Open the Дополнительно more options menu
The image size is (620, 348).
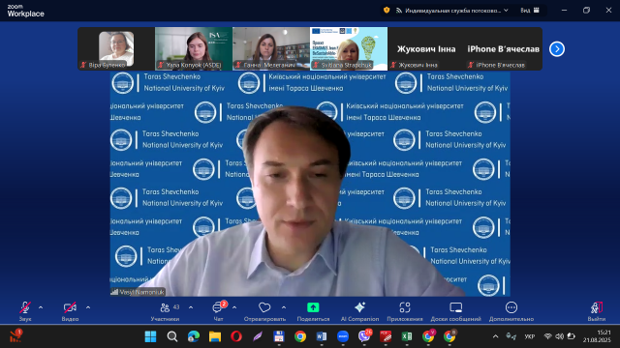pyautogui.click(x=511, y=311)
